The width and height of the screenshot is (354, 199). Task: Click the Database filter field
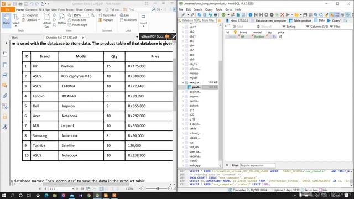click(x=188, y=20)
